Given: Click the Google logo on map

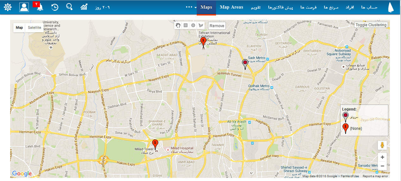Looking at the screenshot, I should pyautogui.click(x=22, y=173).
